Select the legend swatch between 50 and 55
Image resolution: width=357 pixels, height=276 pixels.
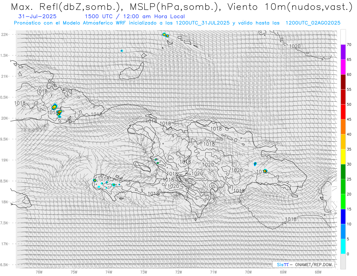tap(343, 97)
